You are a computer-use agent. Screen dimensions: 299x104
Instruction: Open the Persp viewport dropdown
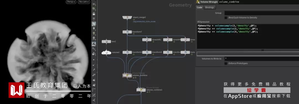point(71,2)
